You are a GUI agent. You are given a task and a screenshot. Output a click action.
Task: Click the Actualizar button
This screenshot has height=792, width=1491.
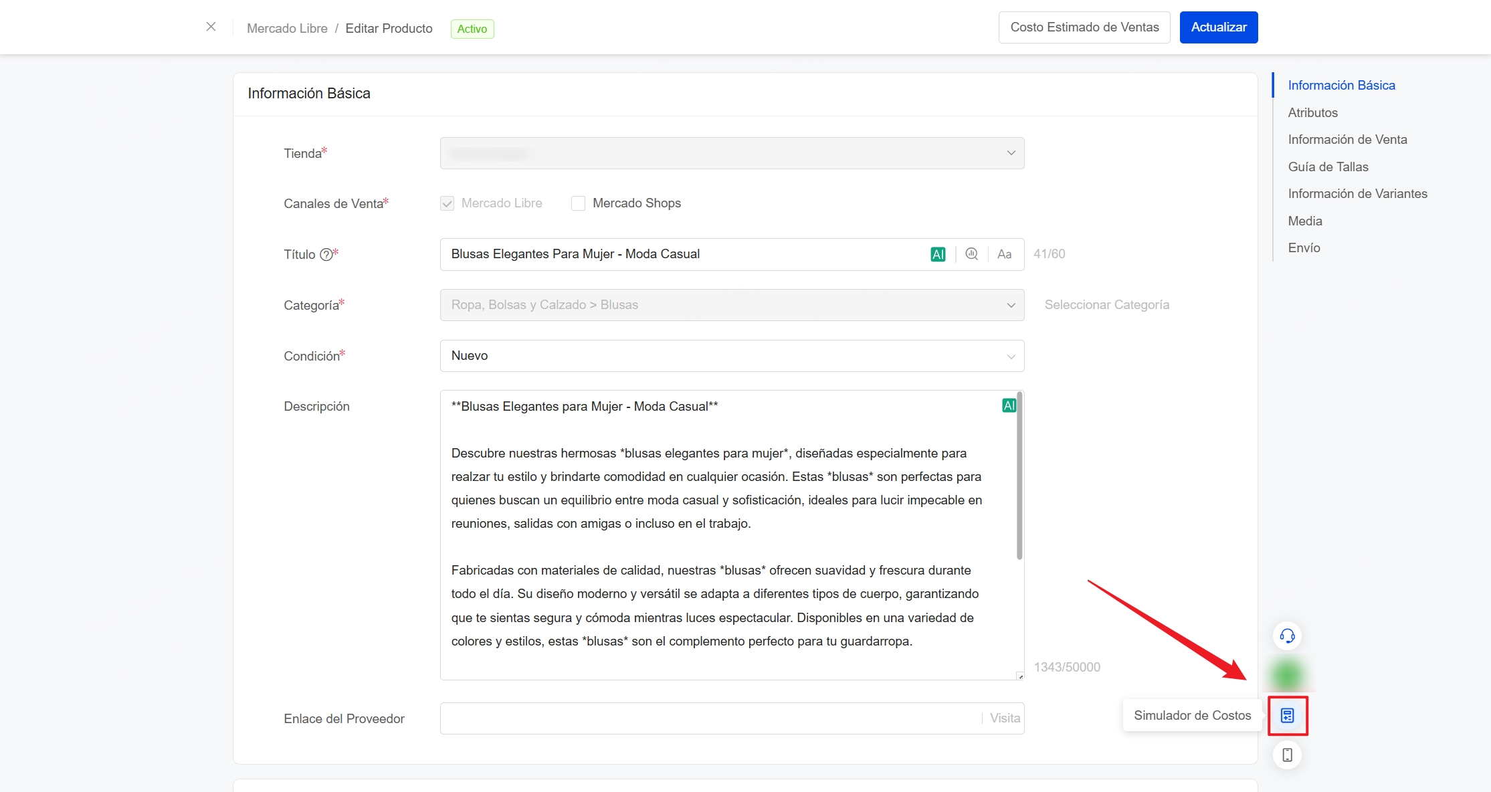tap(1219, 27)
